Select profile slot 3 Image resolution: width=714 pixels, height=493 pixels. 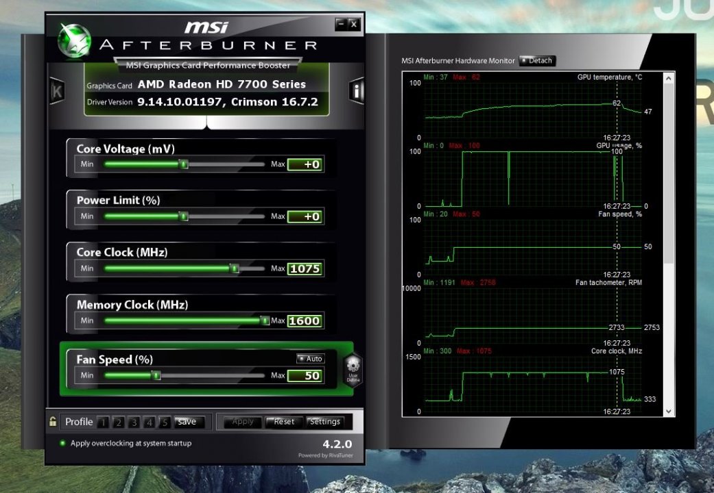point(134,422)
